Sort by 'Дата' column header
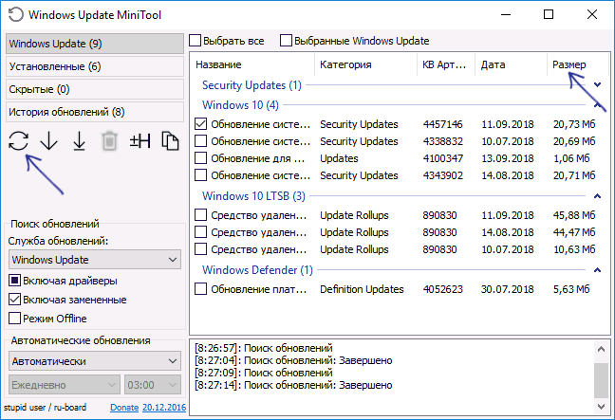The height and width of the screenshot is (420, 615). click(512, 64)
